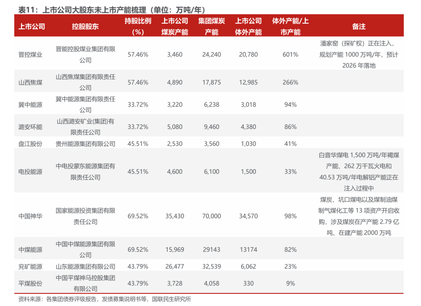Click the 平煤股份 row label

click(x=30, y=283)
